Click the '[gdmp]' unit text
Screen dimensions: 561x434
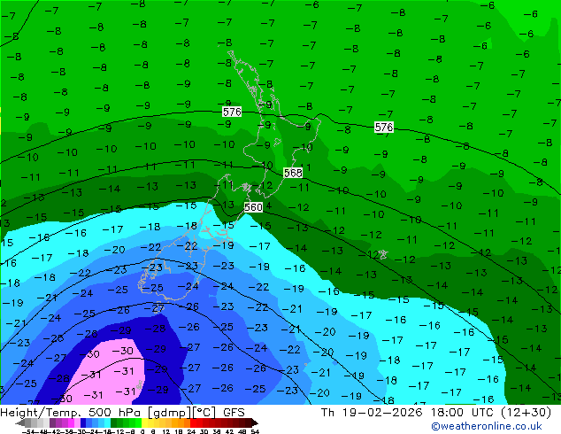[x=170, y=413]
